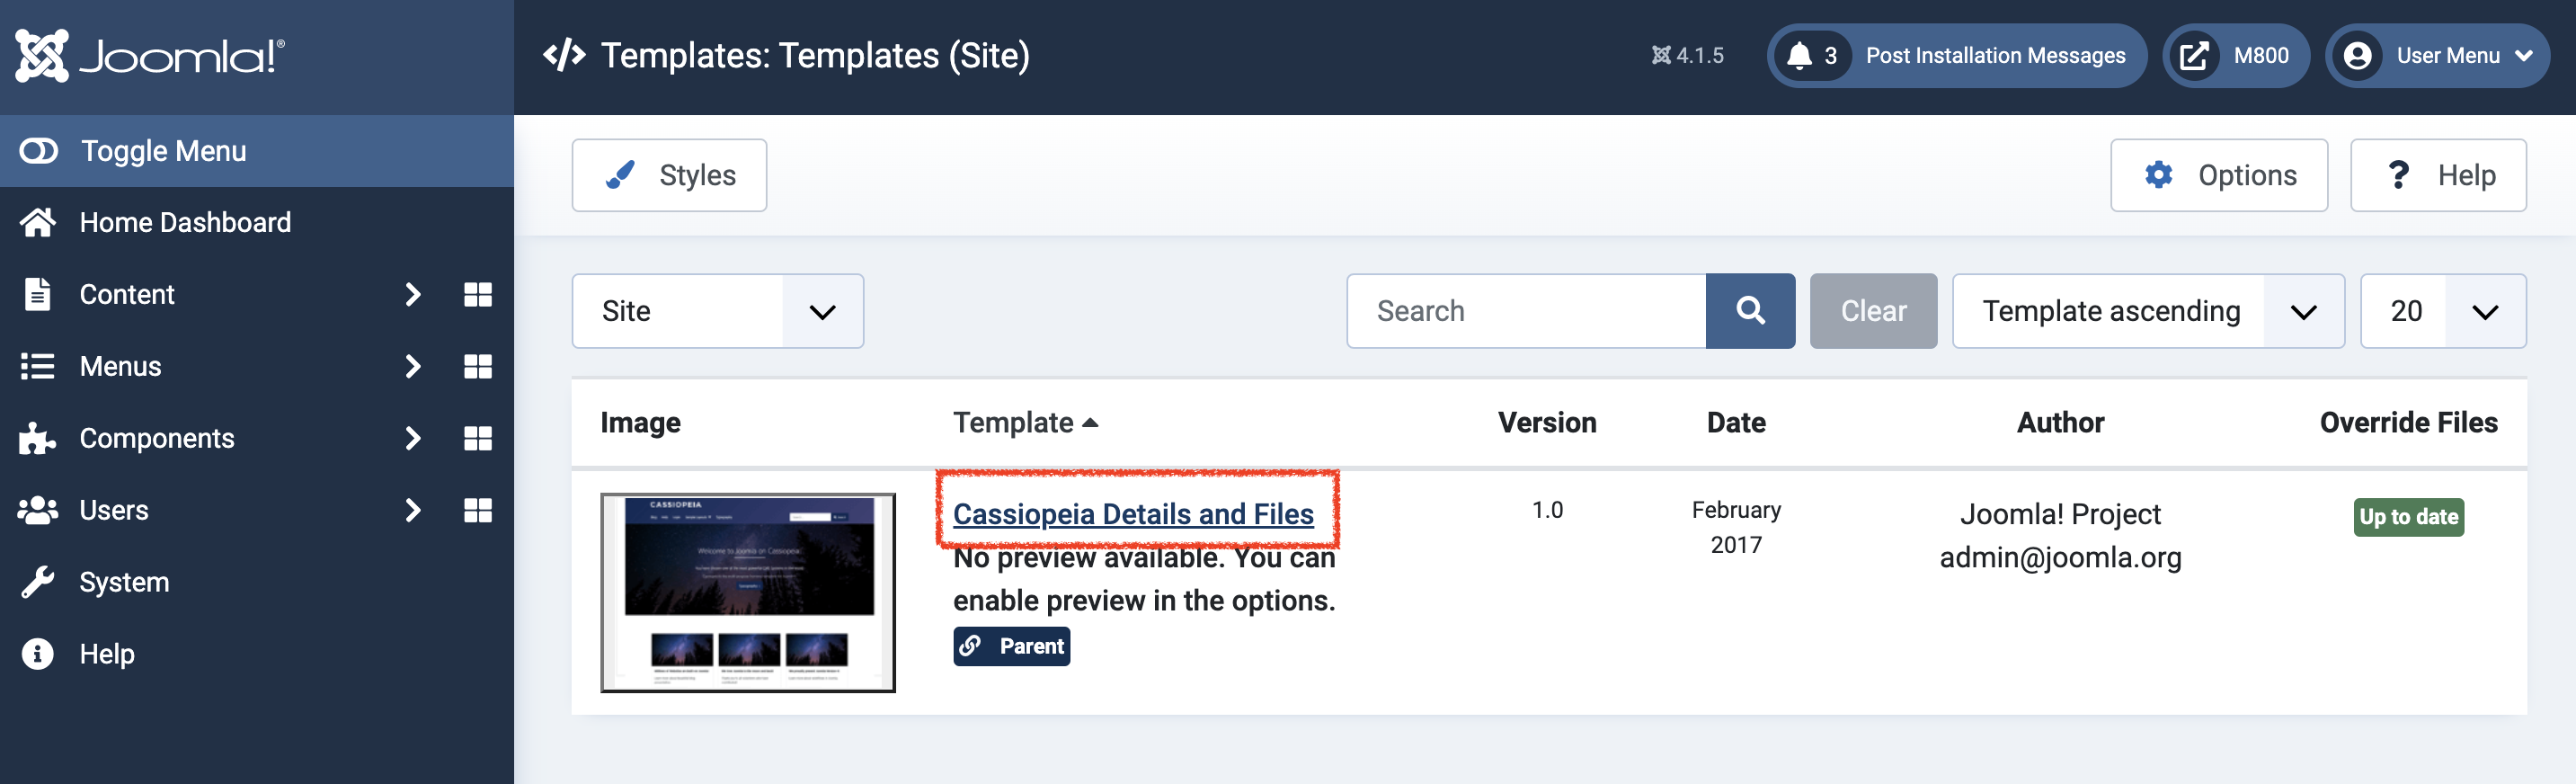
Task: Expand the User Menu dropdown
Action: click(2438, 56)
